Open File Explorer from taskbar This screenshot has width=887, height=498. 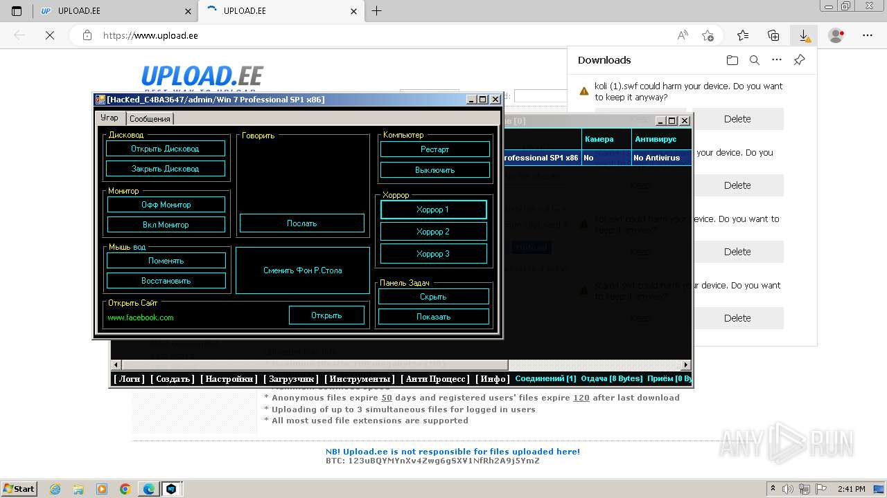(x=78, y=489)
